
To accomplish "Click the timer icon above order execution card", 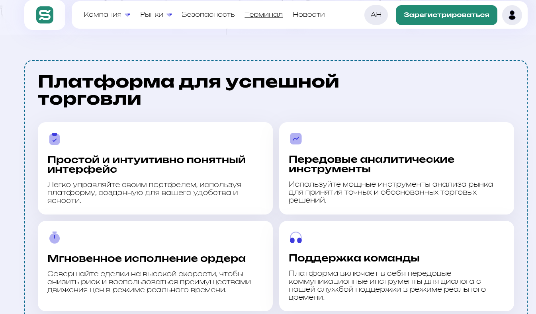I will 54,237.
